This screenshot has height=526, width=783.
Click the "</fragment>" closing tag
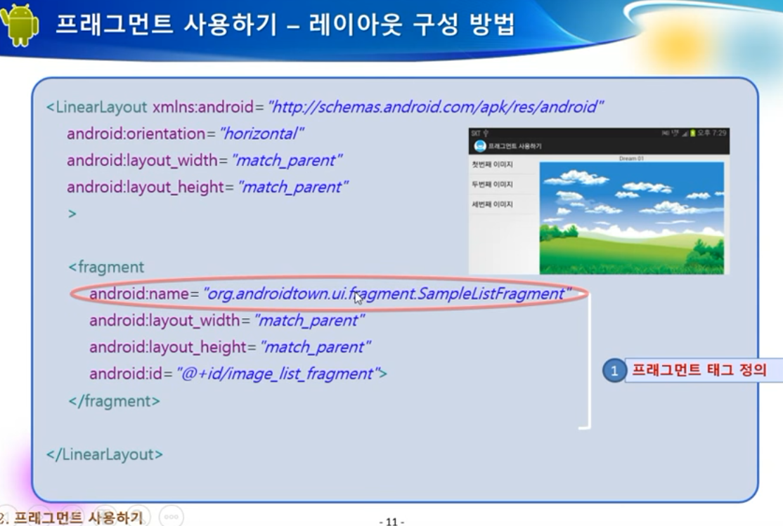(115, 401)
